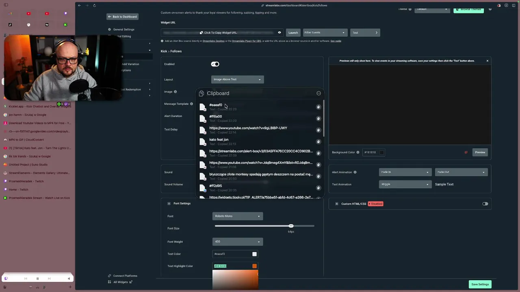Open the Fade In animation dropdown
The image size is (520, 292).
405,172
